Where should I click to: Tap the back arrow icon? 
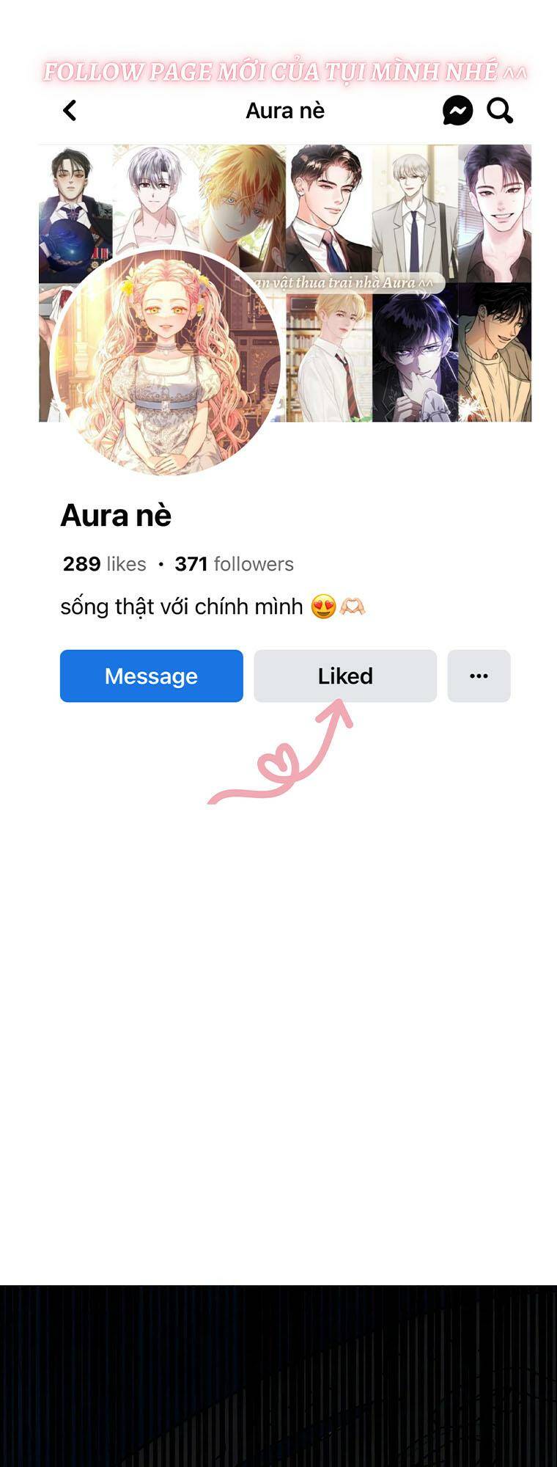click(x=70, y=111)
